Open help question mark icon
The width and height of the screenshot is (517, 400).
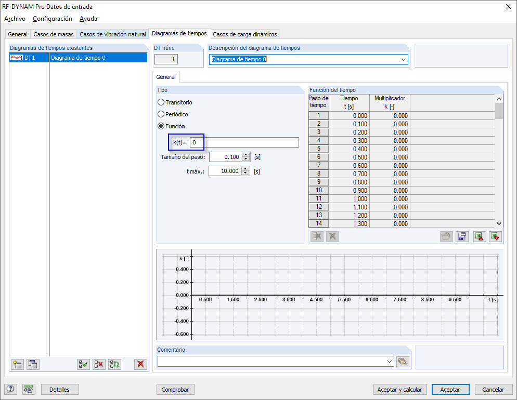(10, 390)
